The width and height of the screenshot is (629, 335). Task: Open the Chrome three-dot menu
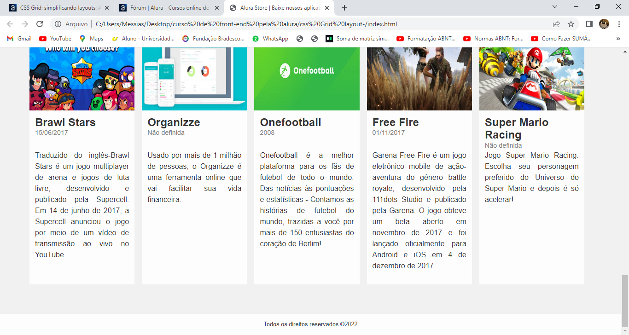point(618,24)
